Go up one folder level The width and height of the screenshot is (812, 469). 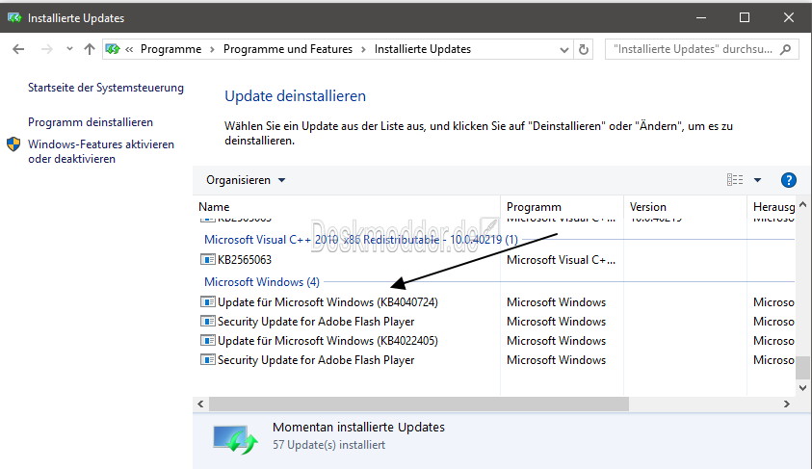click(x=89, y=49)
